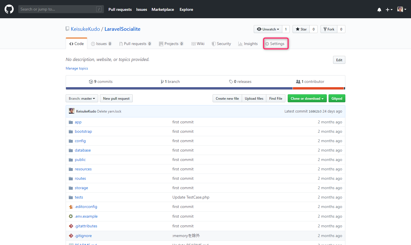
Task: Open the storage folder
Action: (x=81, y=188)
